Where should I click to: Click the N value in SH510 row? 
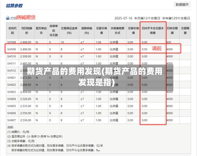(37, 57)
